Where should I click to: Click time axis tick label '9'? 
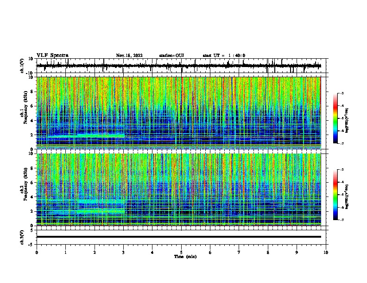click(x=297, y=252)
